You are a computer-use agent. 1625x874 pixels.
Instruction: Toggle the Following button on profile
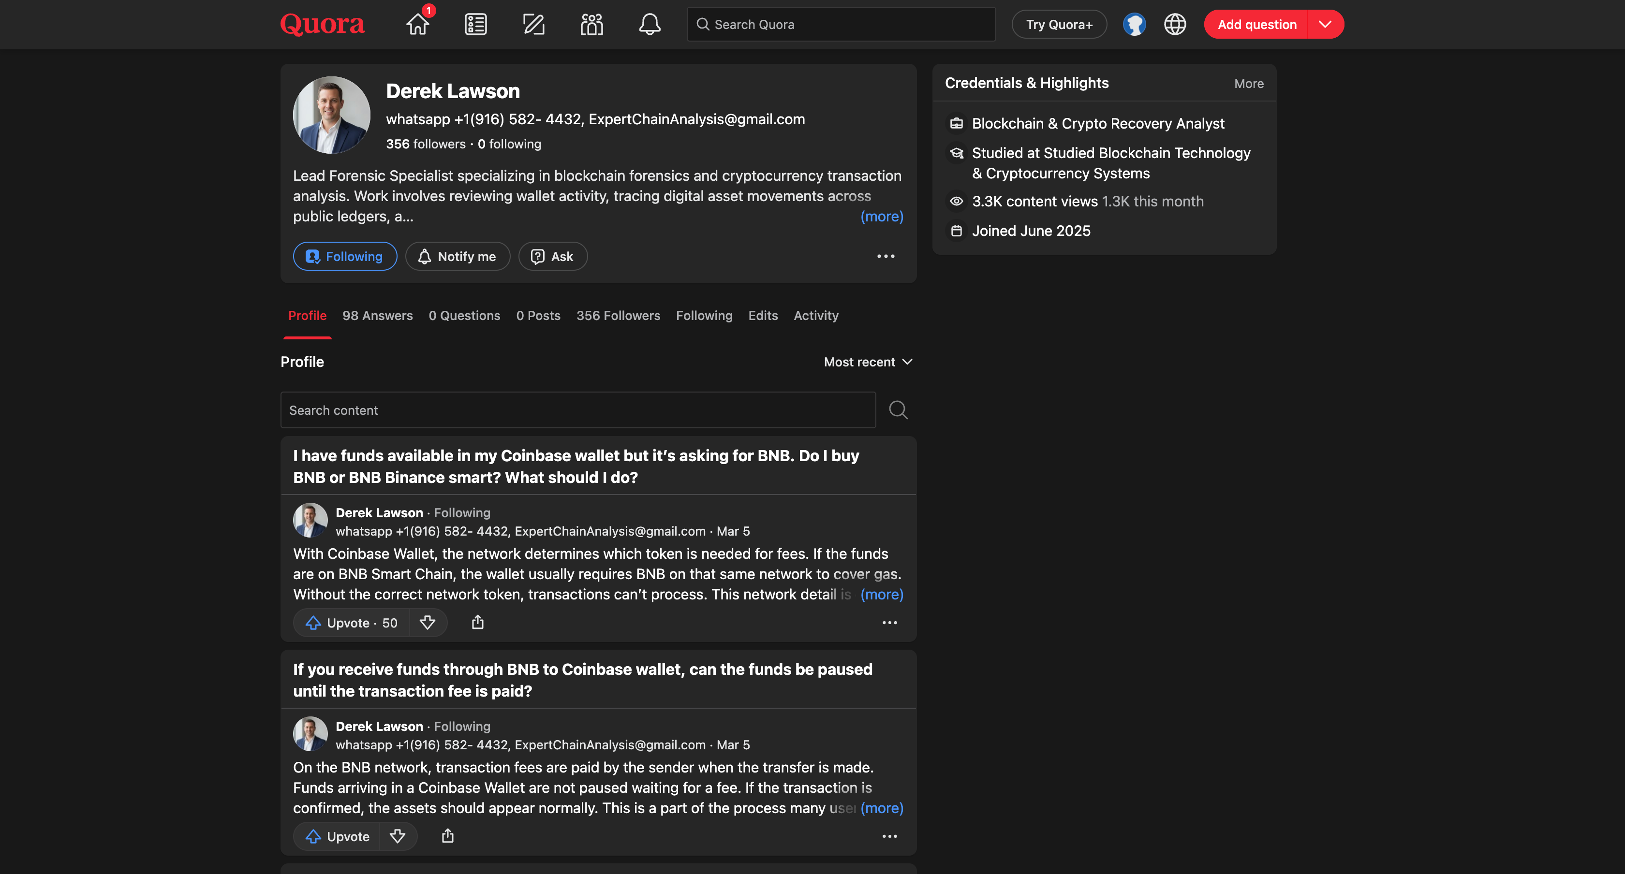click(345, 256)
